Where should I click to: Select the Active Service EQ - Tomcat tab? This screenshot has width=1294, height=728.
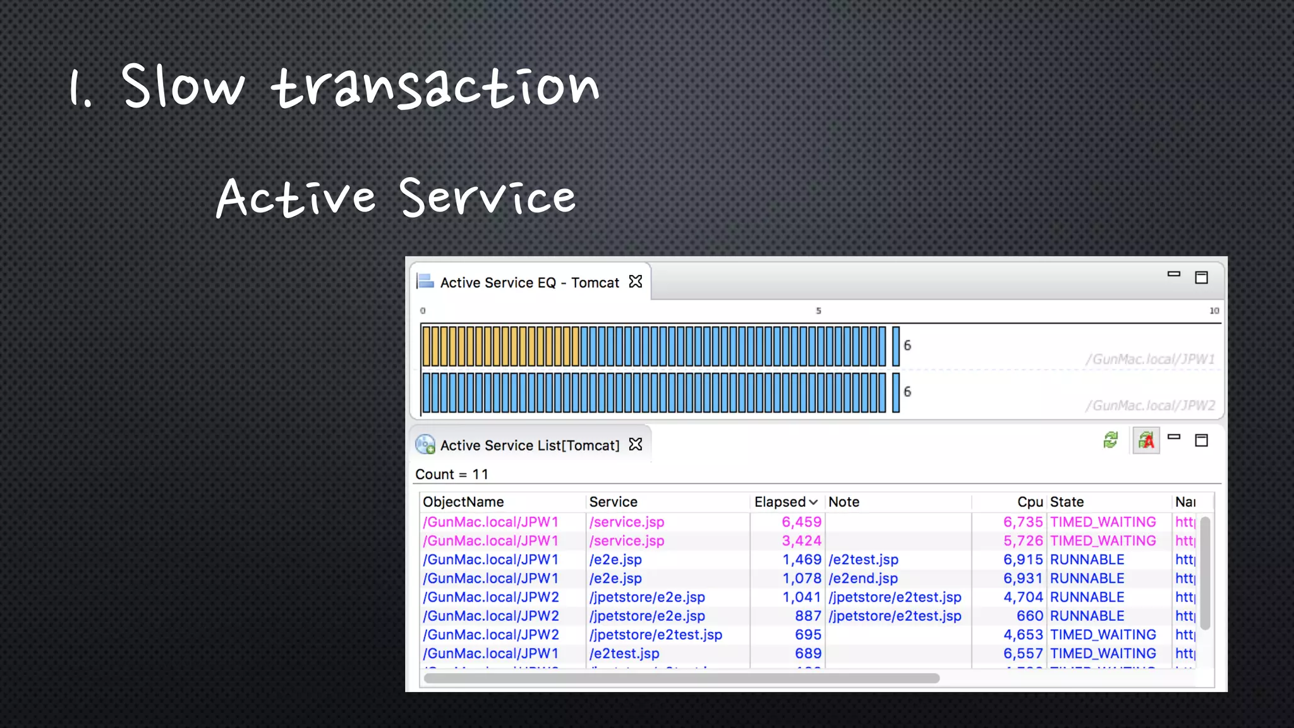(529, 282)
